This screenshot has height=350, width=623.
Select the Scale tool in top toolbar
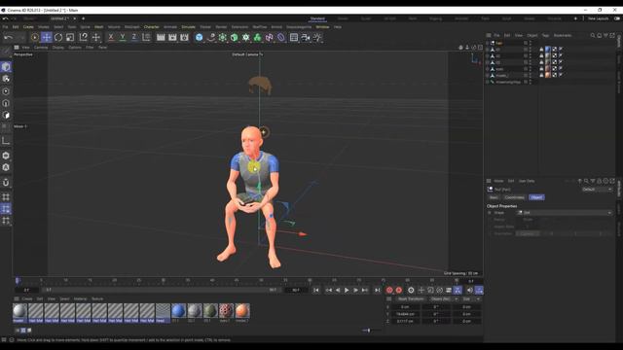70,37
